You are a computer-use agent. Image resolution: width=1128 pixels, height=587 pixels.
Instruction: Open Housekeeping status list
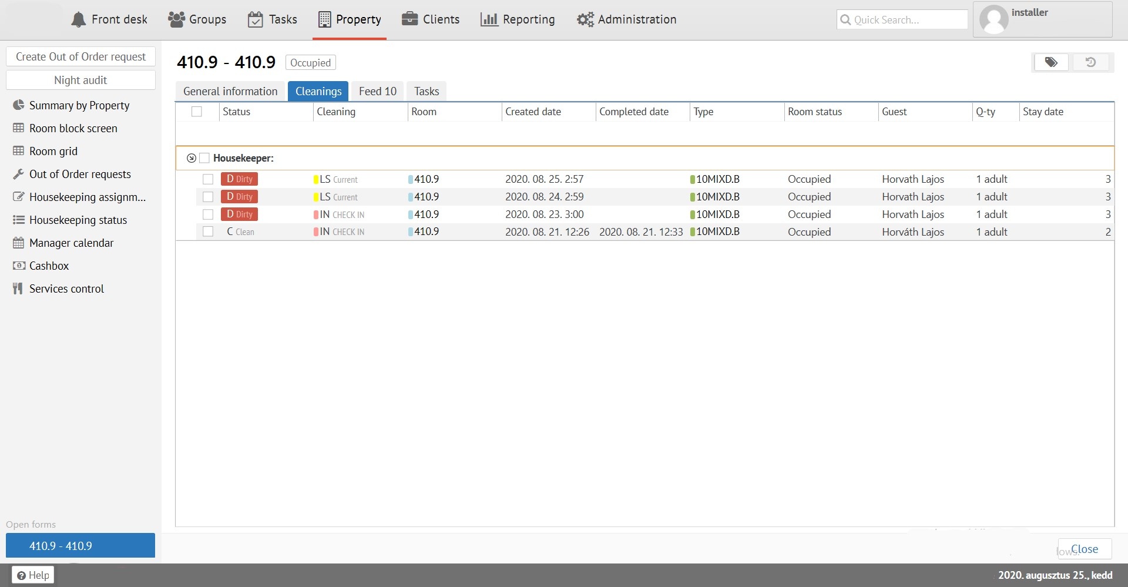click(78, 220)
